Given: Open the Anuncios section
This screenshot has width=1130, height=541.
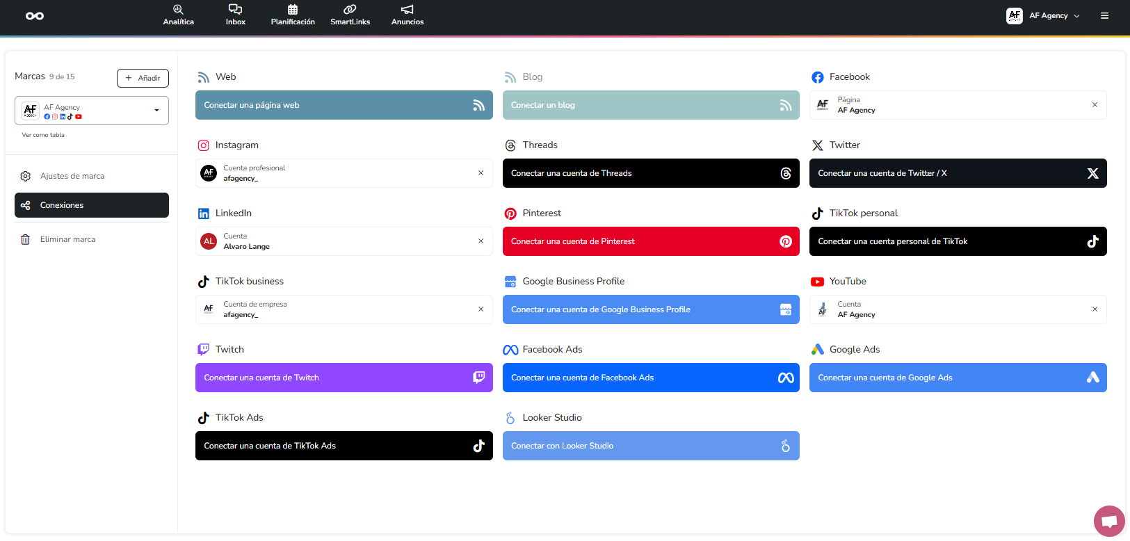Looking at the screenshot, I should (x=407, y=15).
